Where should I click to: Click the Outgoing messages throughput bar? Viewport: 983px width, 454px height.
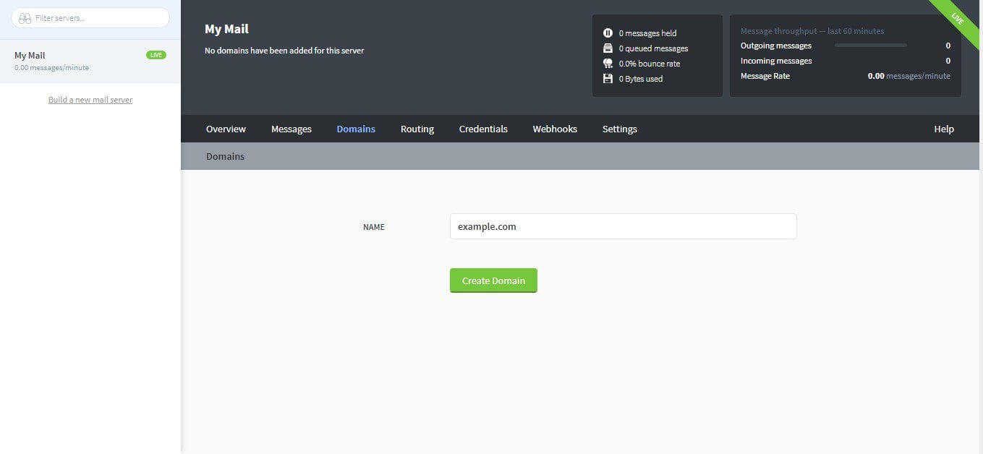click(x=870, y=45)
